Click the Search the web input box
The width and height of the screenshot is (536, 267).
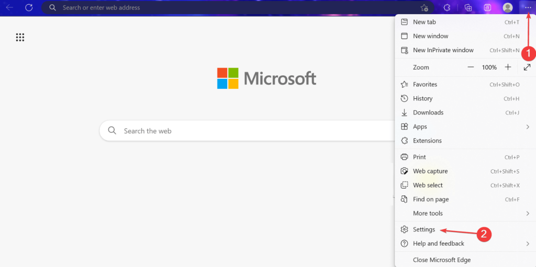coord(248,131)
